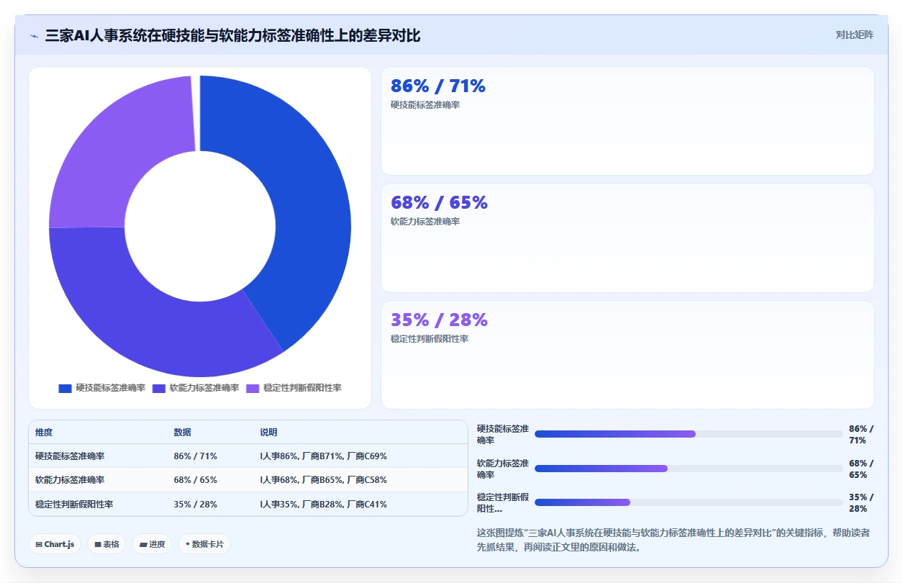Click table cell 68% / 65%
Screen dimensions: 903x583
(195, 480)
